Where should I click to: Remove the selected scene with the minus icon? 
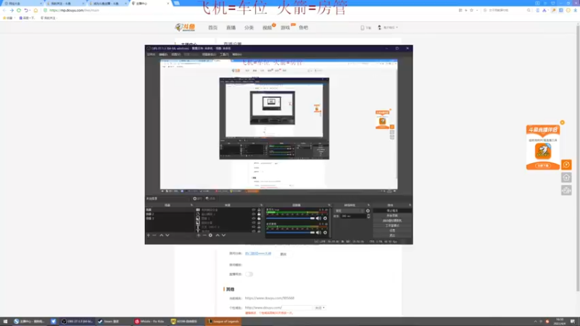point(154,235)
